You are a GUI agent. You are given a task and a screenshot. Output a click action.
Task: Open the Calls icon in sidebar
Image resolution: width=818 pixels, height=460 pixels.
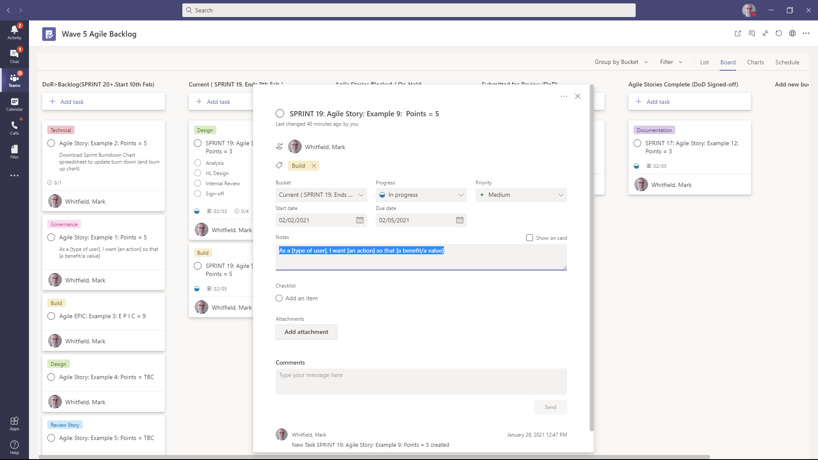(x=14, y=127)
